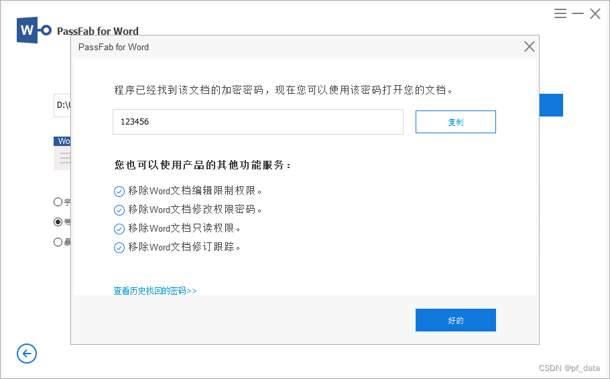Click the file path field starting with D:\
Screen dimensions: 610x379
click(x=62, y=105)
